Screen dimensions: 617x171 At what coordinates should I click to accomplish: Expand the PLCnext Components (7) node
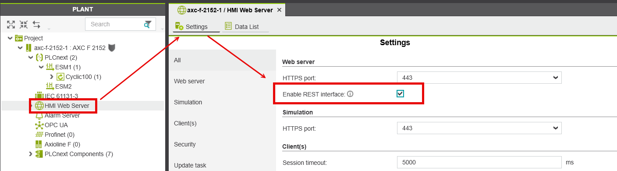click(x=30, y=154)
